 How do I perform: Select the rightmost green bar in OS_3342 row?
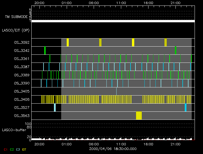[176, 50]
